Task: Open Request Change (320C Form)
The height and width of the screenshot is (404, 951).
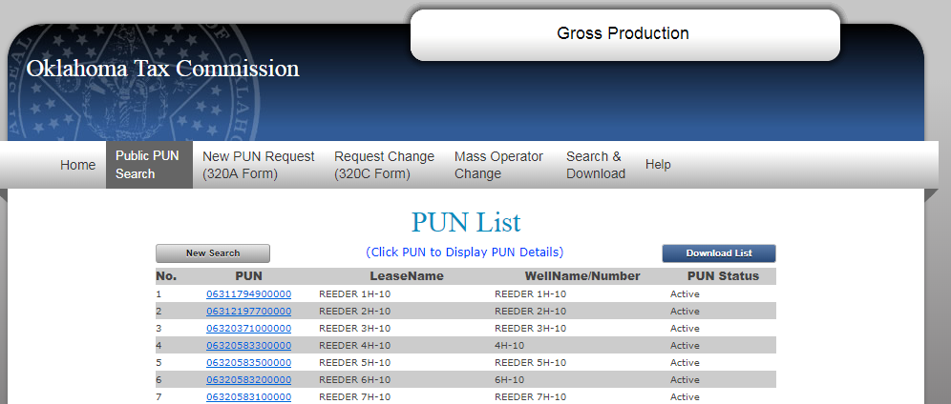Action: tap(384, 165)
